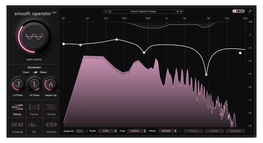Screen dimensions: 263x143
Task: Select the pink node near 40 Hz
Action: click(81, 45)
